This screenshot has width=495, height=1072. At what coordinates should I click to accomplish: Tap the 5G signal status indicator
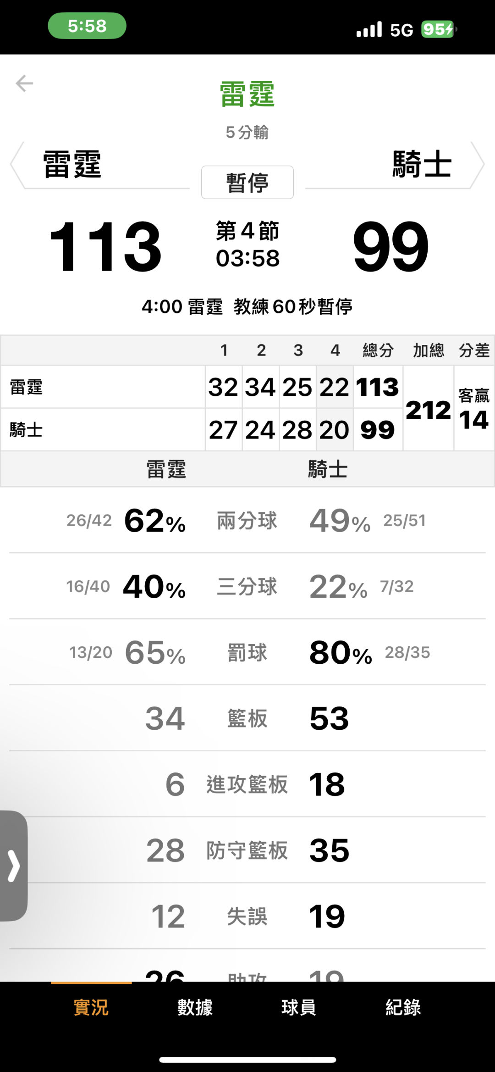pos(401,30)
